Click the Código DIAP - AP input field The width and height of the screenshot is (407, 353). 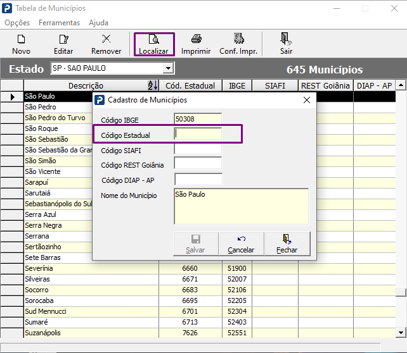(198, 179)
